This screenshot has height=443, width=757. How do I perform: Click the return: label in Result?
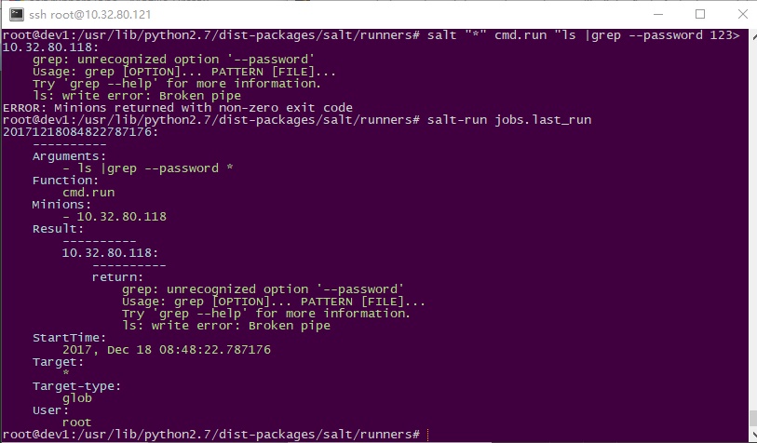pyautogui.click(x=118, y=277)
